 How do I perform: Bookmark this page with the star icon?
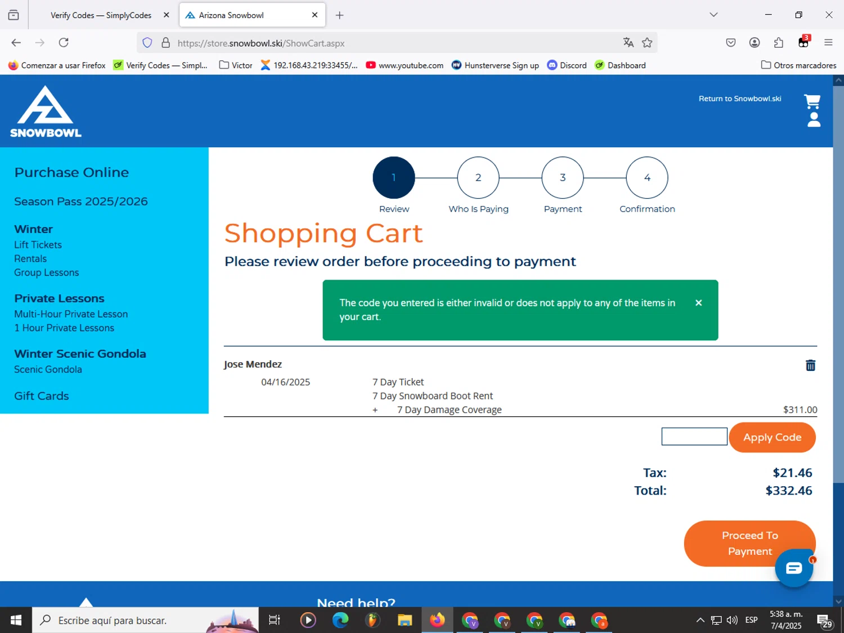647,43
